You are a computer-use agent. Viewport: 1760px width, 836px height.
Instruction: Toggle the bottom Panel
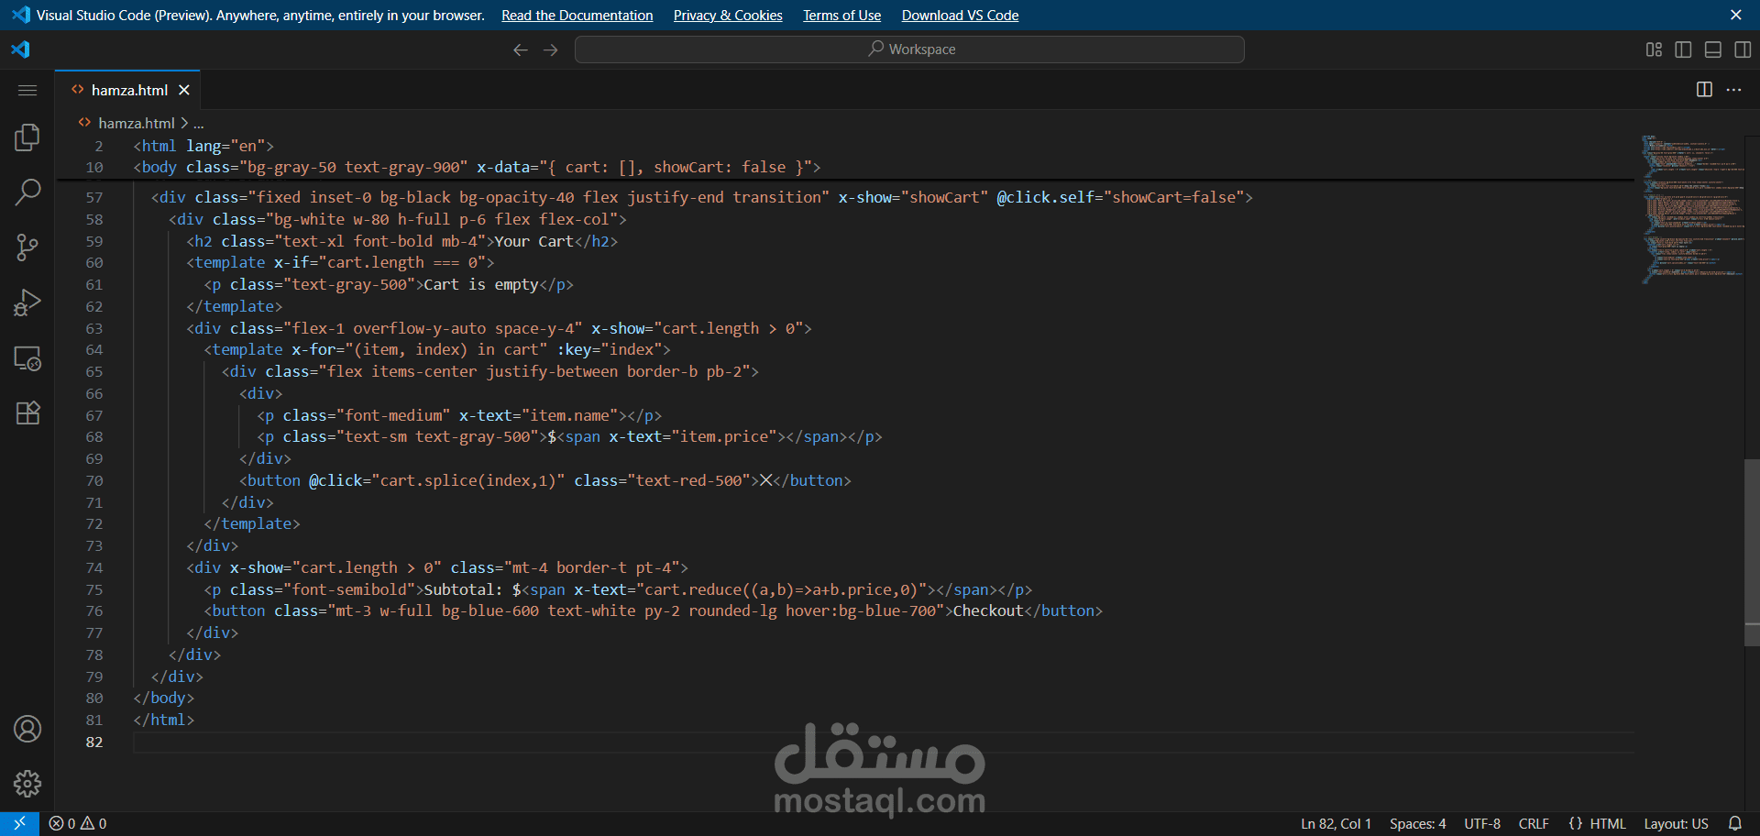point(1712,49)
